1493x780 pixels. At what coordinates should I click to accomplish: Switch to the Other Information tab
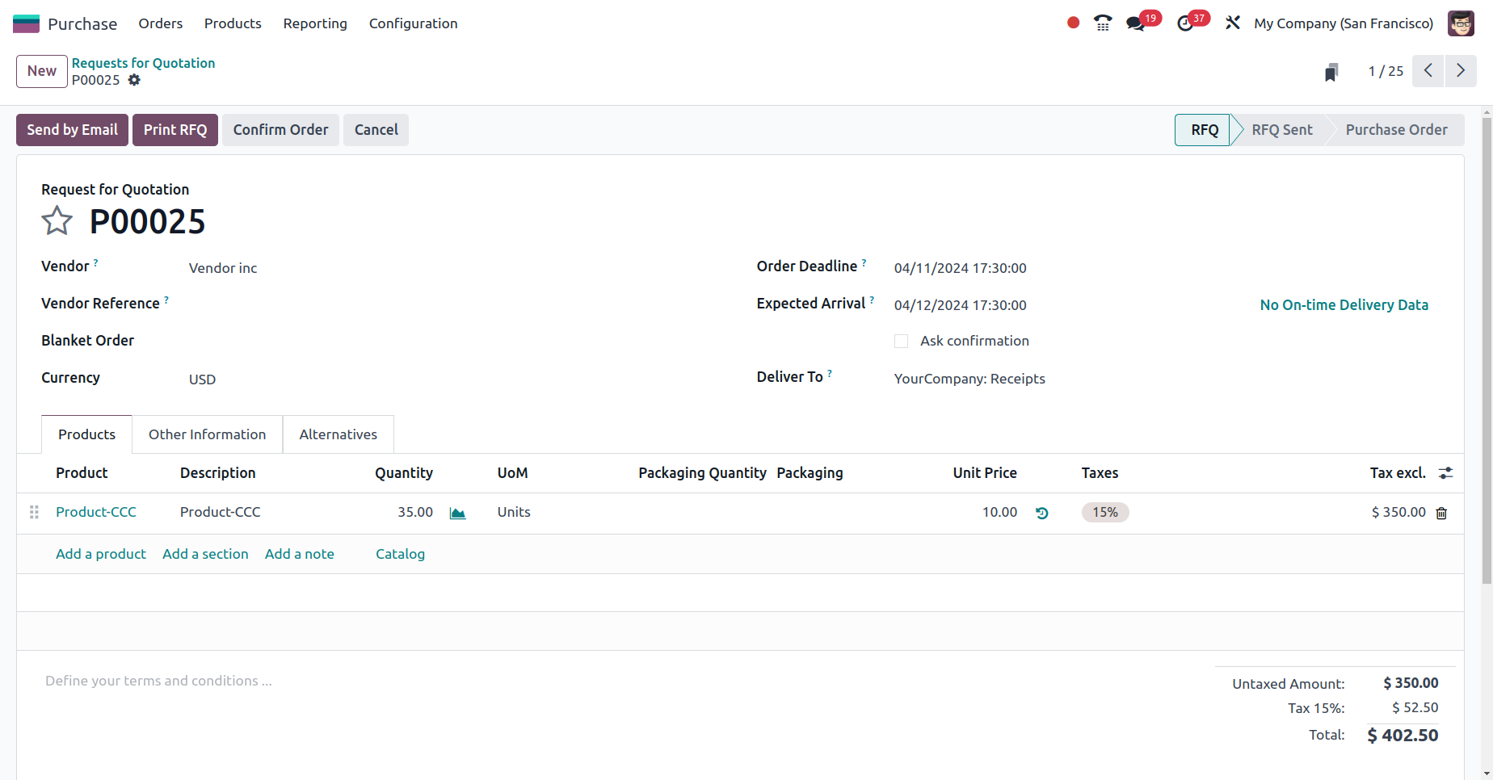[x=207, y=434]
